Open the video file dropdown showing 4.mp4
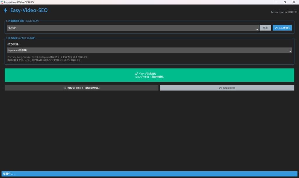 point(133,28)
